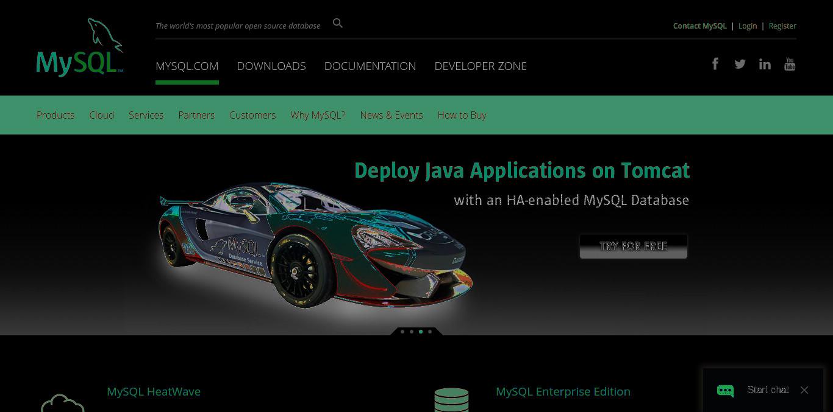Open the Products menu
Screen dimensions: 833x412
pos(55,115)
